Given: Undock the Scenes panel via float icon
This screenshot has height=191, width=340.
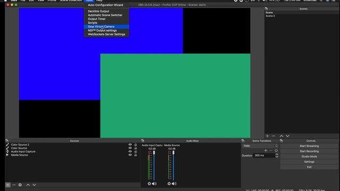Looking at the screenshot, I should 266,8.
